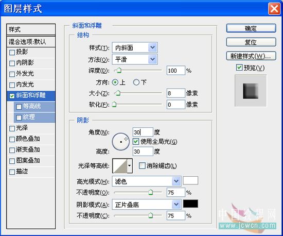
Task: Open the 方法 dropdown showing 平滑
Action: [x=135, y=59]
